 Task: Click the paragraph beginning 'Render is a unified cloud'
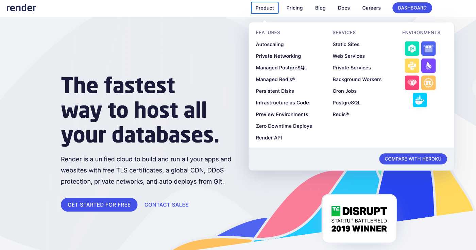[146, 170]
